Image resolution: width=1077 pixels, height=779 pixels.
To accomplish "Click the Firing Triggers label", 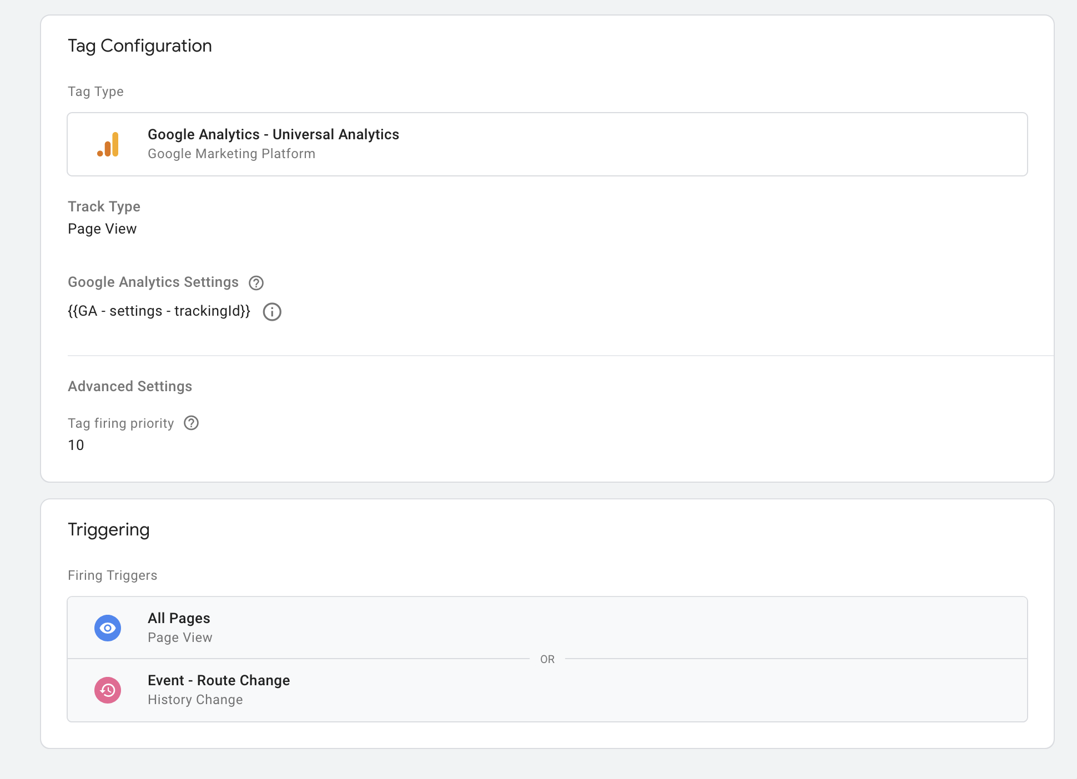I will coord(113,575).
